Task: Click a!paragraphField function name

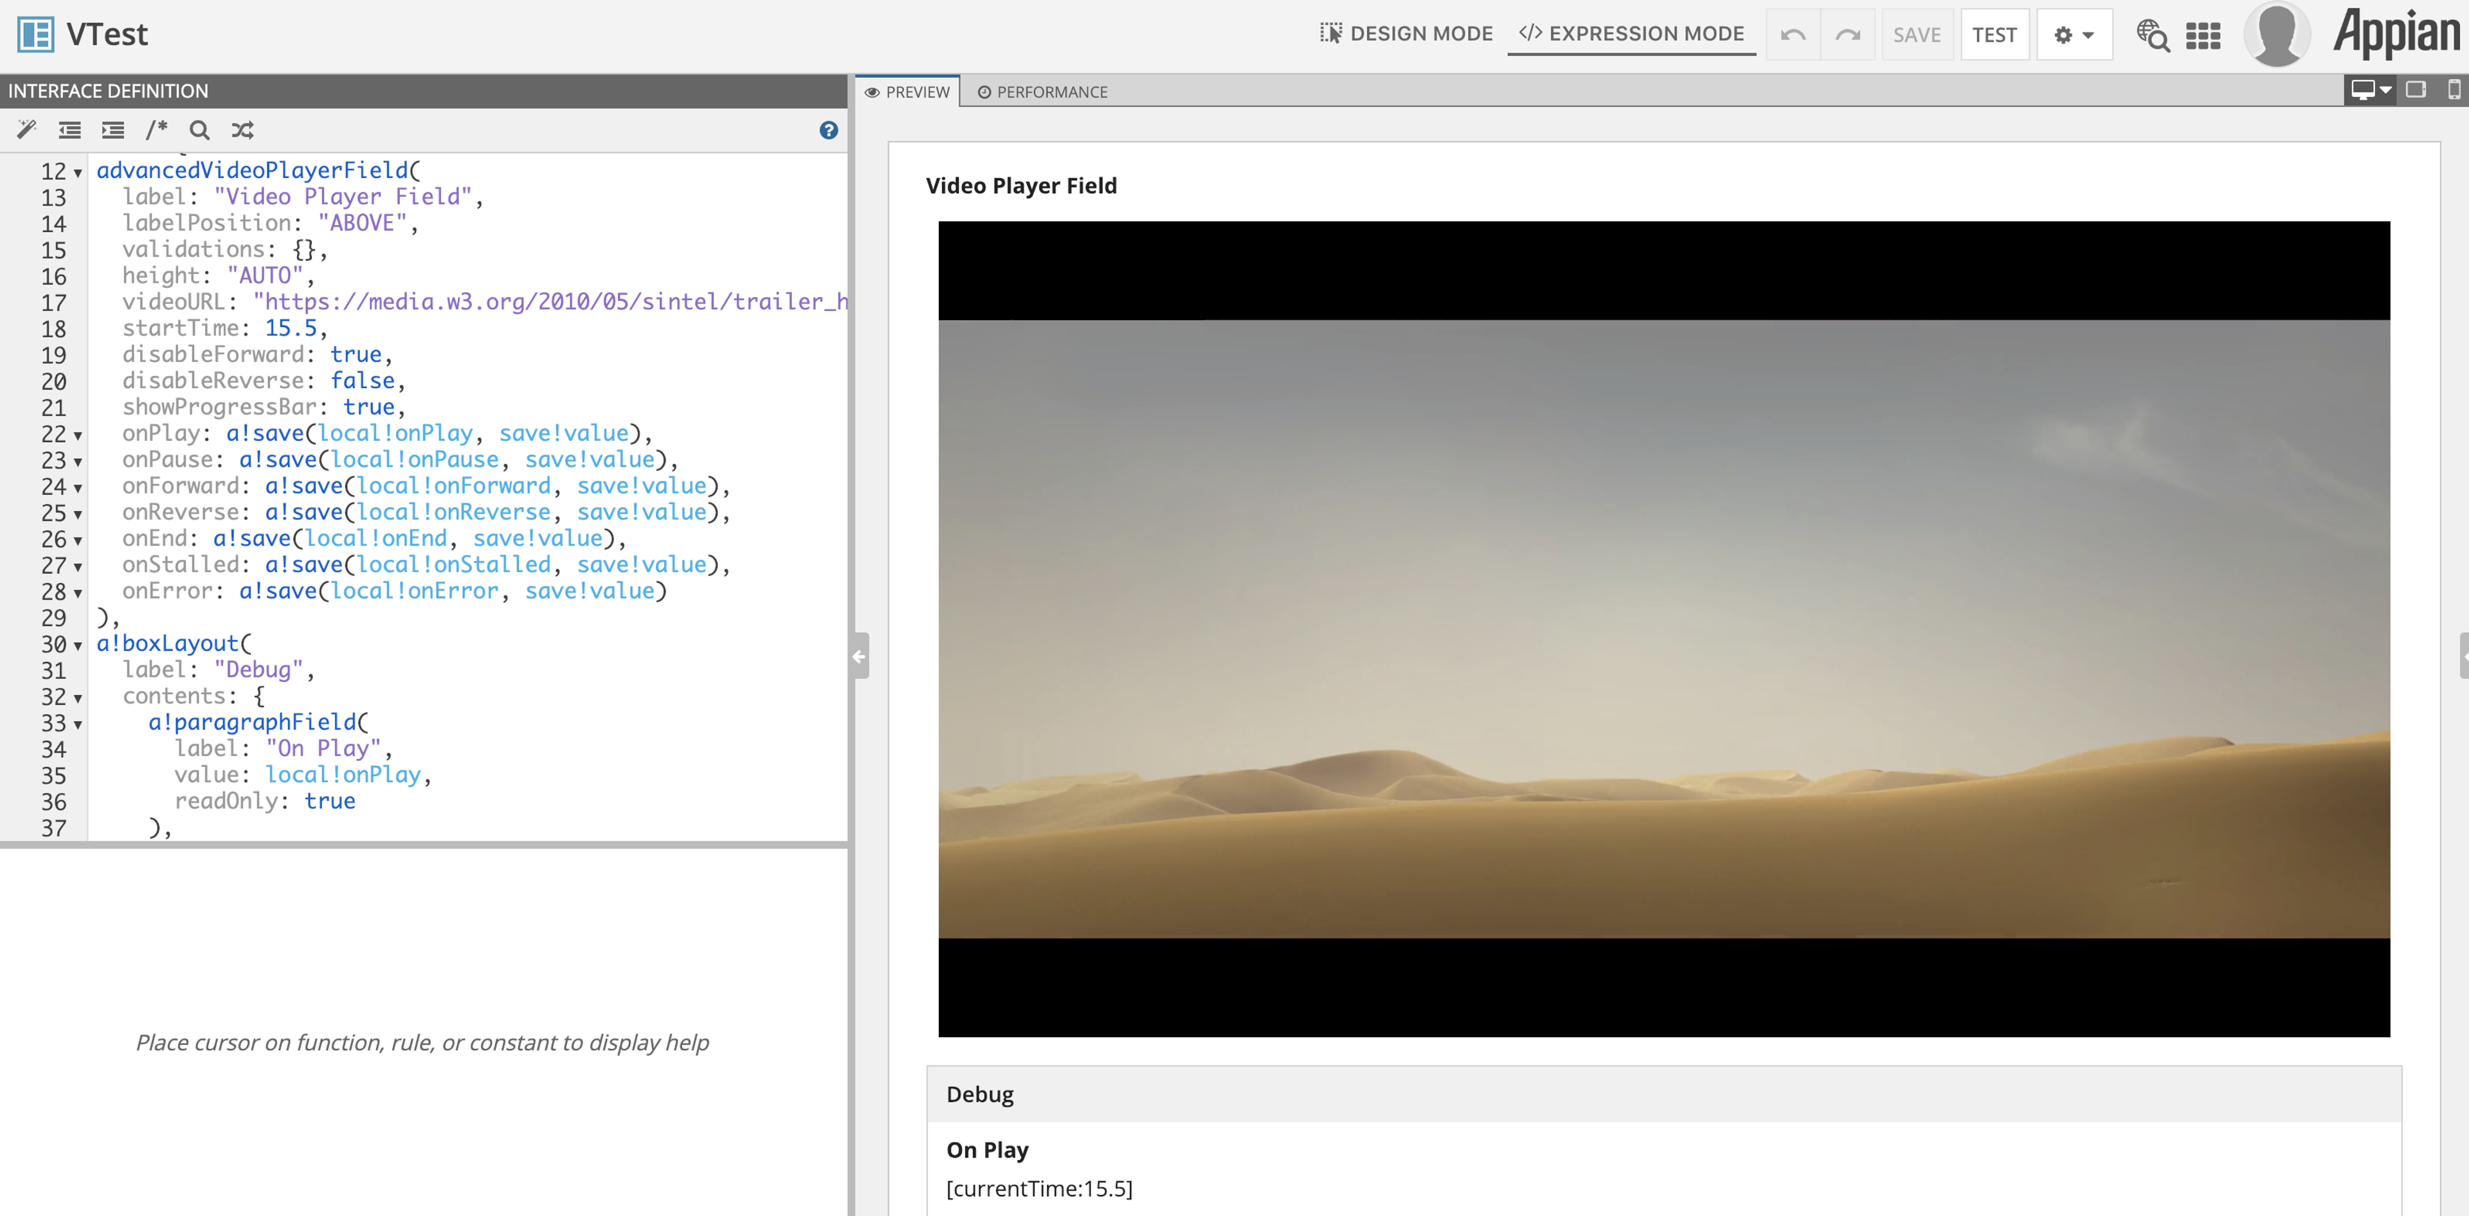Action: coord(252,722)
